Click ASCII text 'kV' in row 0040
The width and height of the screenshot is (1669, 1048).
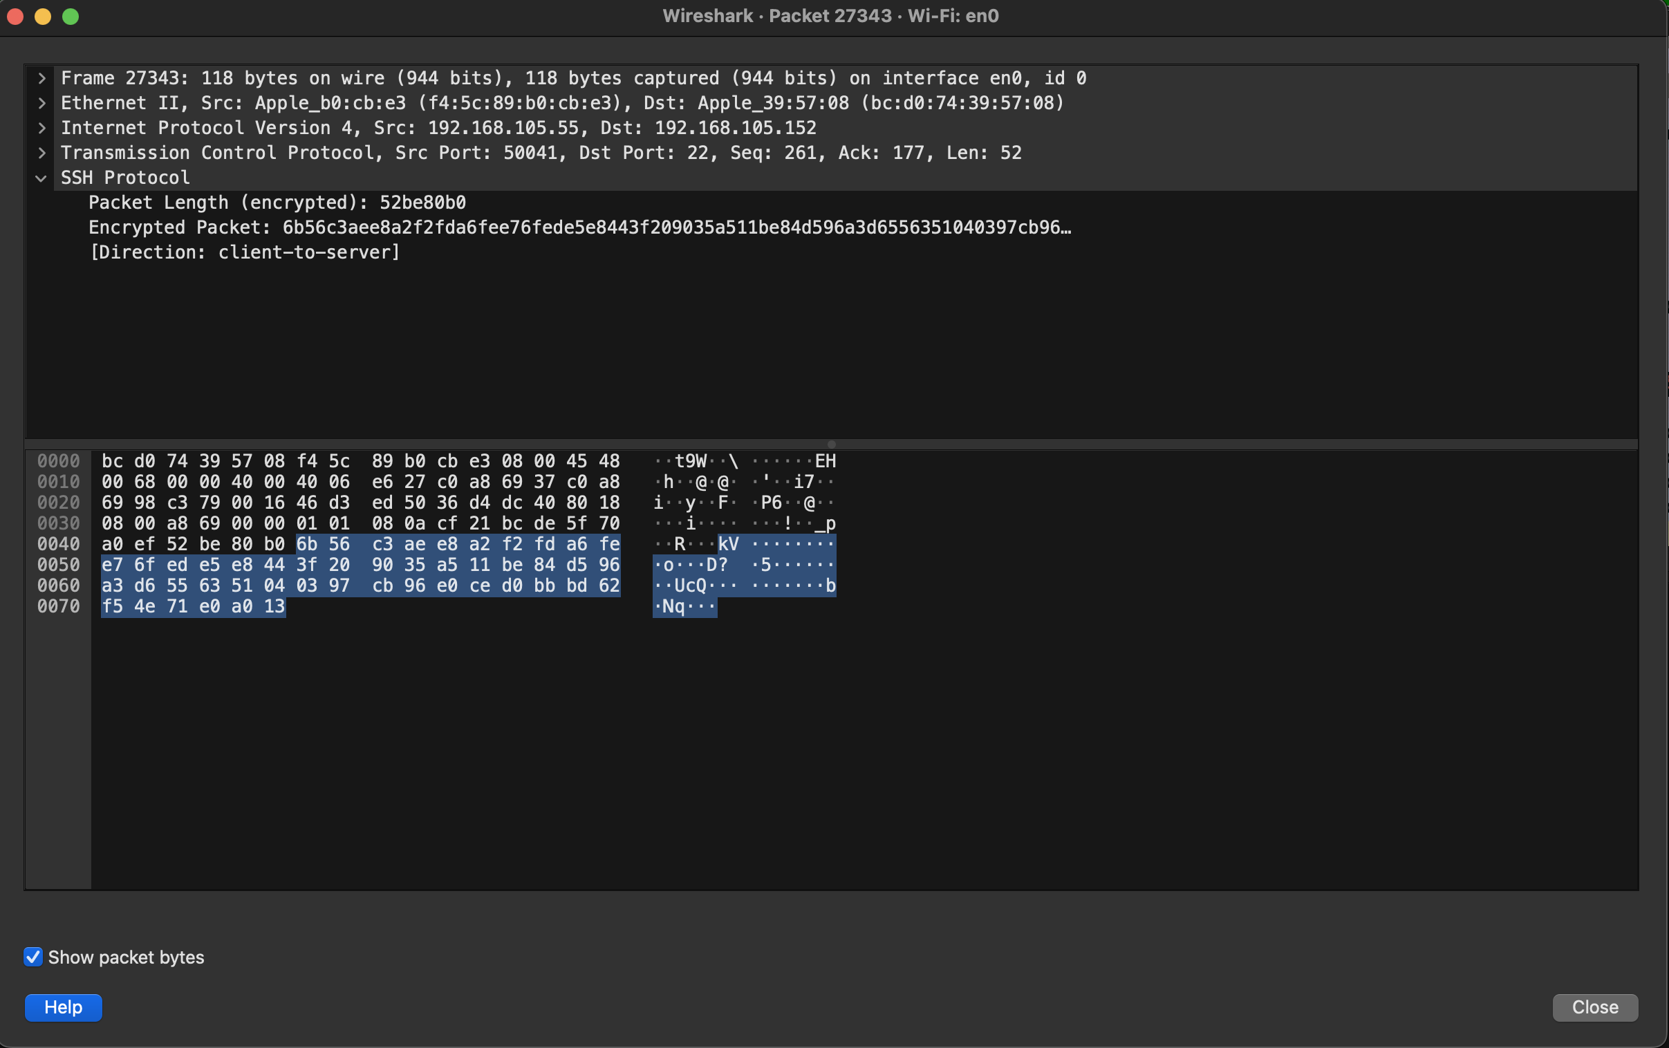pos(729,544)
